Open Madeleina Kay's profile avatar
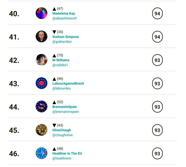Screen dimensions: 186x167 (x=42, y=13)
